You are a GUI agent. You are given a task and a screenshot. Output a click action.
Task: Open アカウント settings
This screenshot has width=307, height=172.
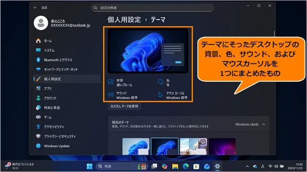pos(67,98)
